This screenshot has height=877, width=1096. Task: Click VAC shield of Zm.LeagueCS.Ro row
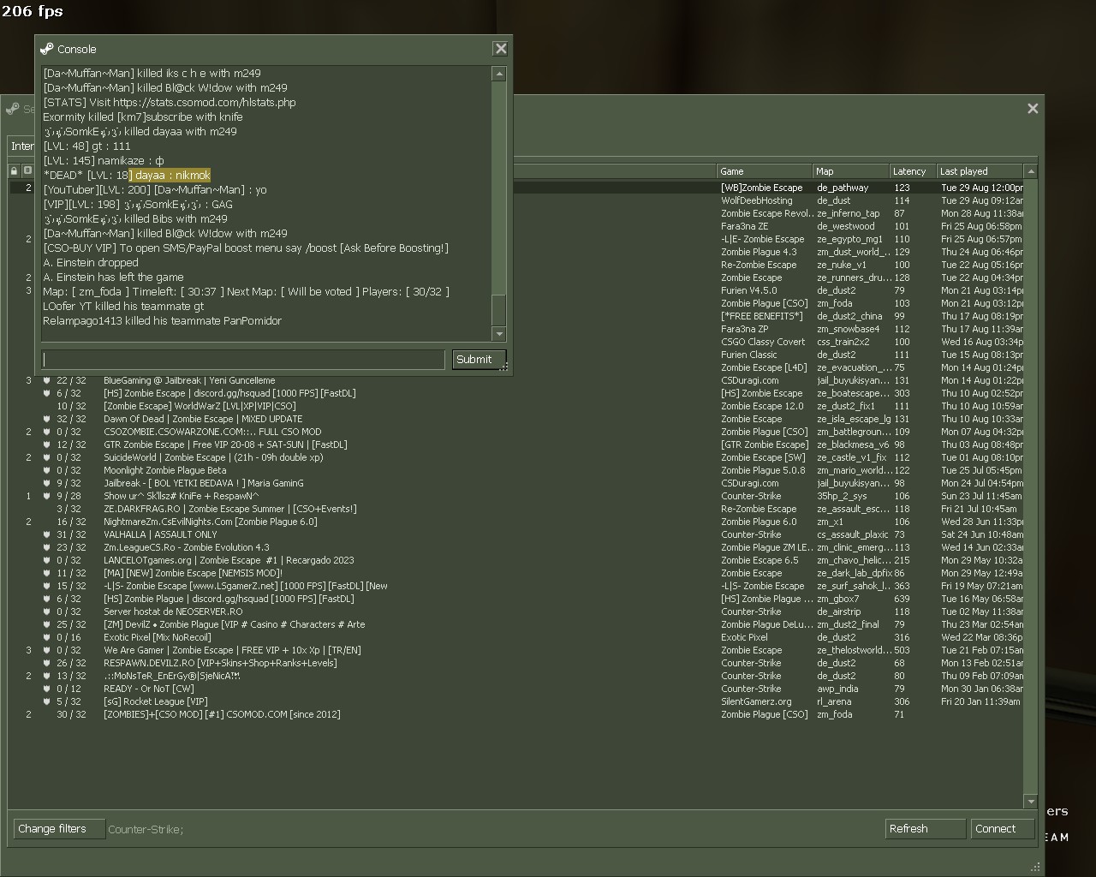46,547
